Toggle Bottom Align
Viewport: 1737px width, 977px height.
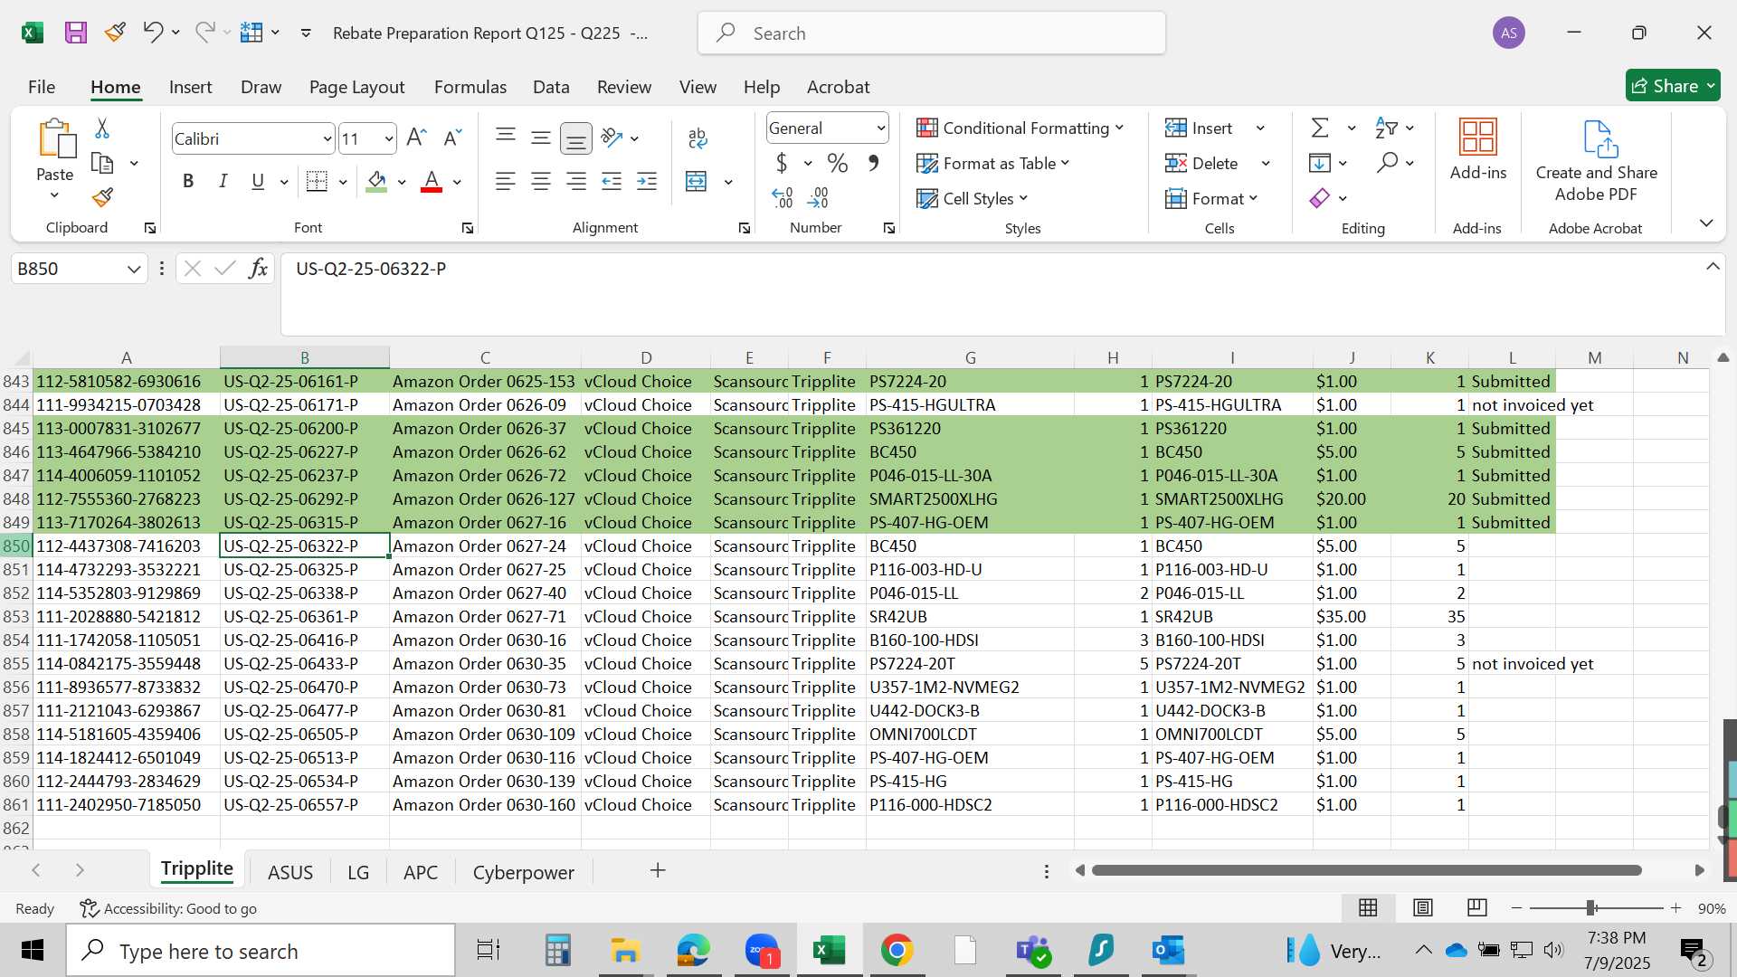(x=576, y=138)
